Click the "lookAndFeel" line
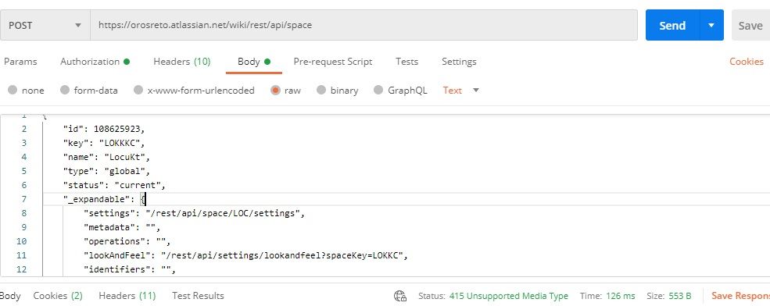The width and height of the screenshot is (770, 306). click(246, 255)
